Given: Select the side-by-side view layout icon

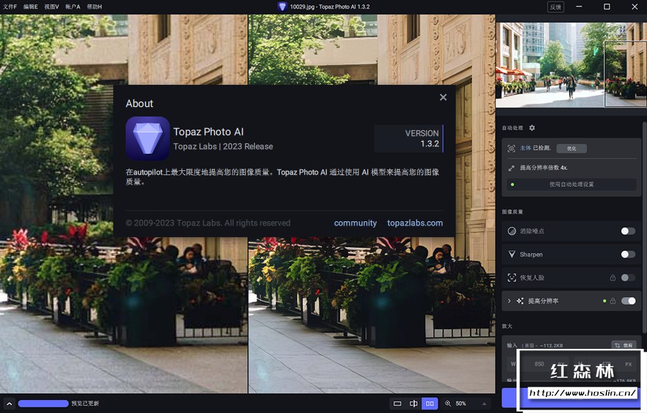Looking at the screenshot, I should [429, 403].
